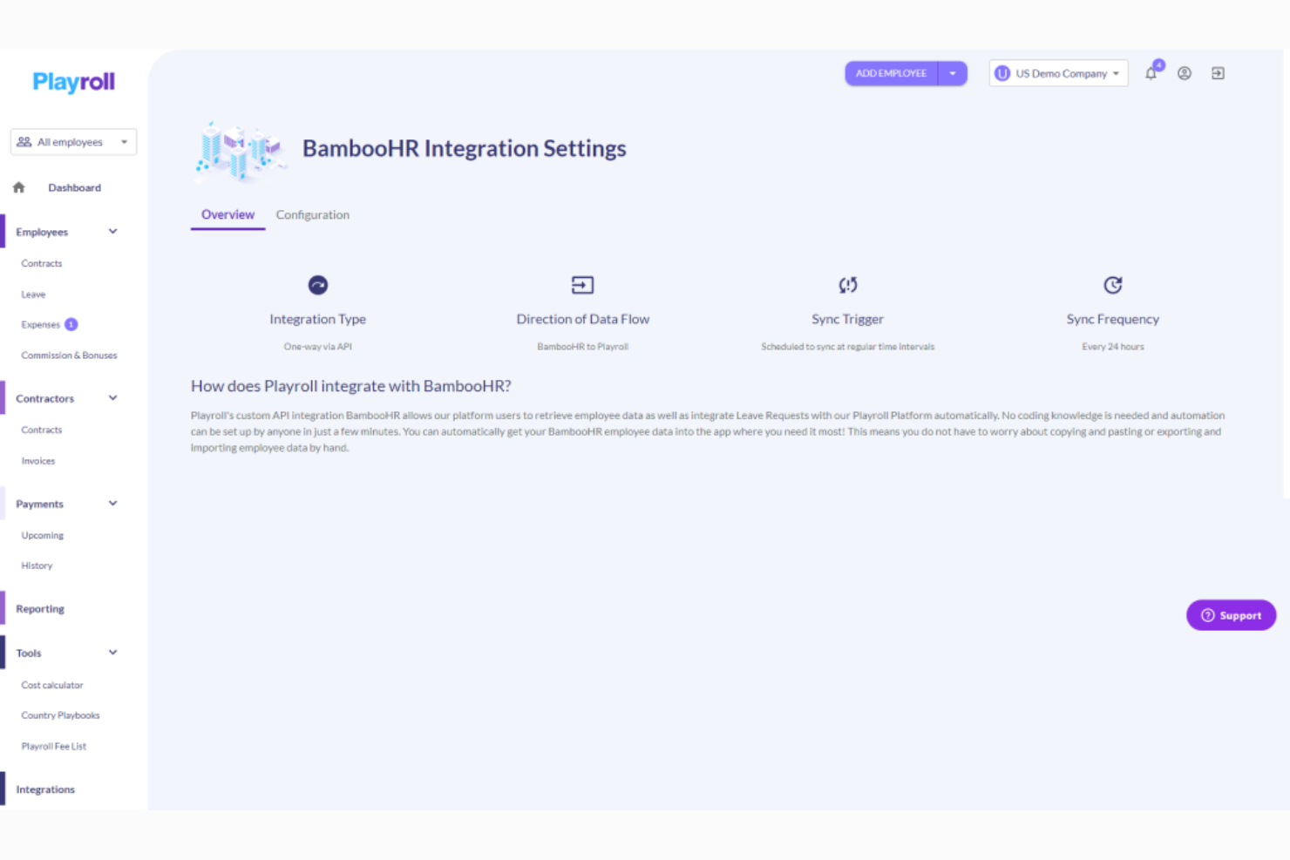Screen dimensions: 1290x860
Task: Open payment History
Action: [x=37, y=565]
